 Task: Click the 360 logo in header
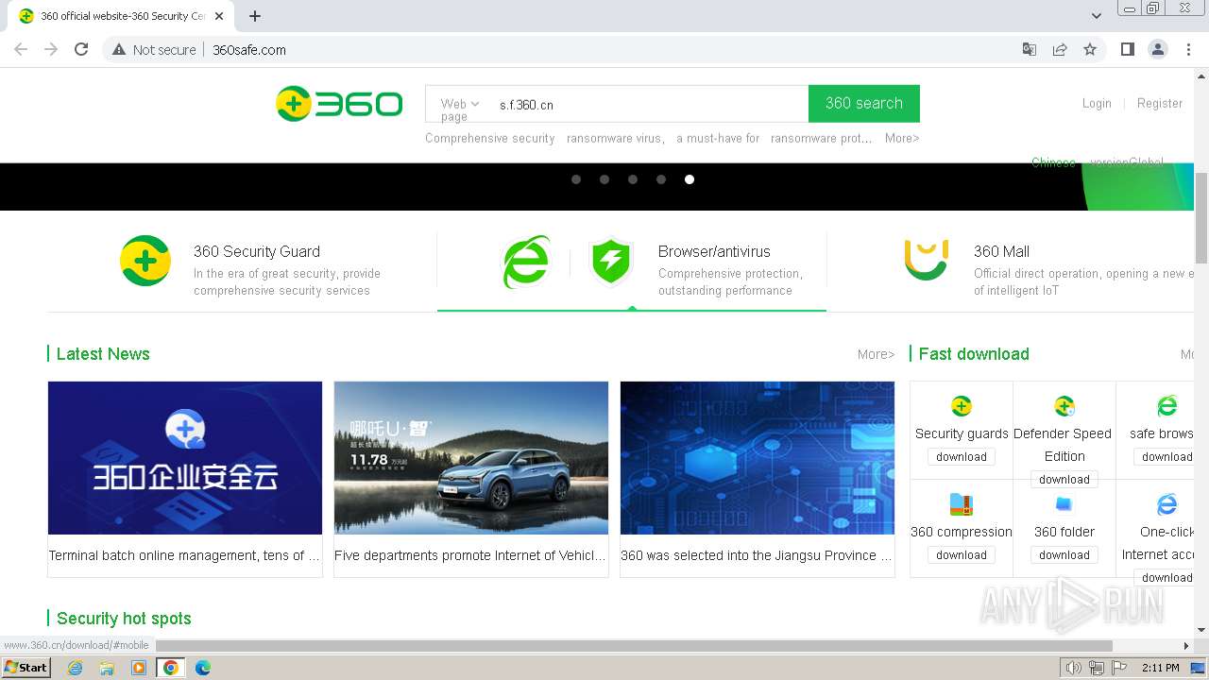tap(339, 104)
